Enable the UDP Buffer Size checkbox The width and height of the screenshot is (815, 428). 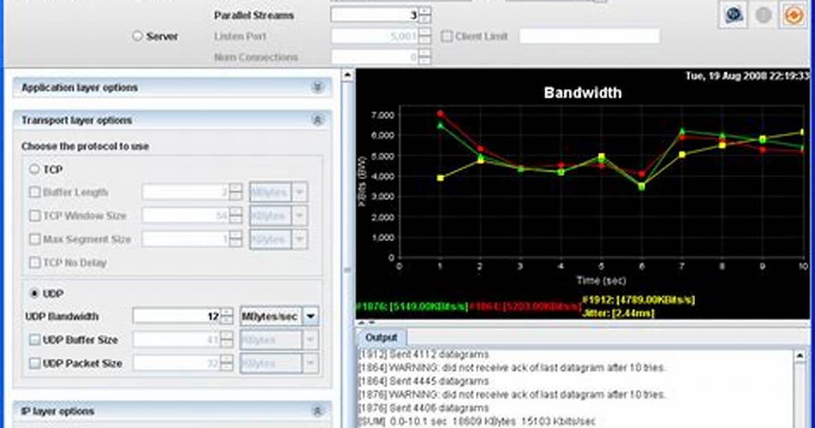tap(35, 339)
